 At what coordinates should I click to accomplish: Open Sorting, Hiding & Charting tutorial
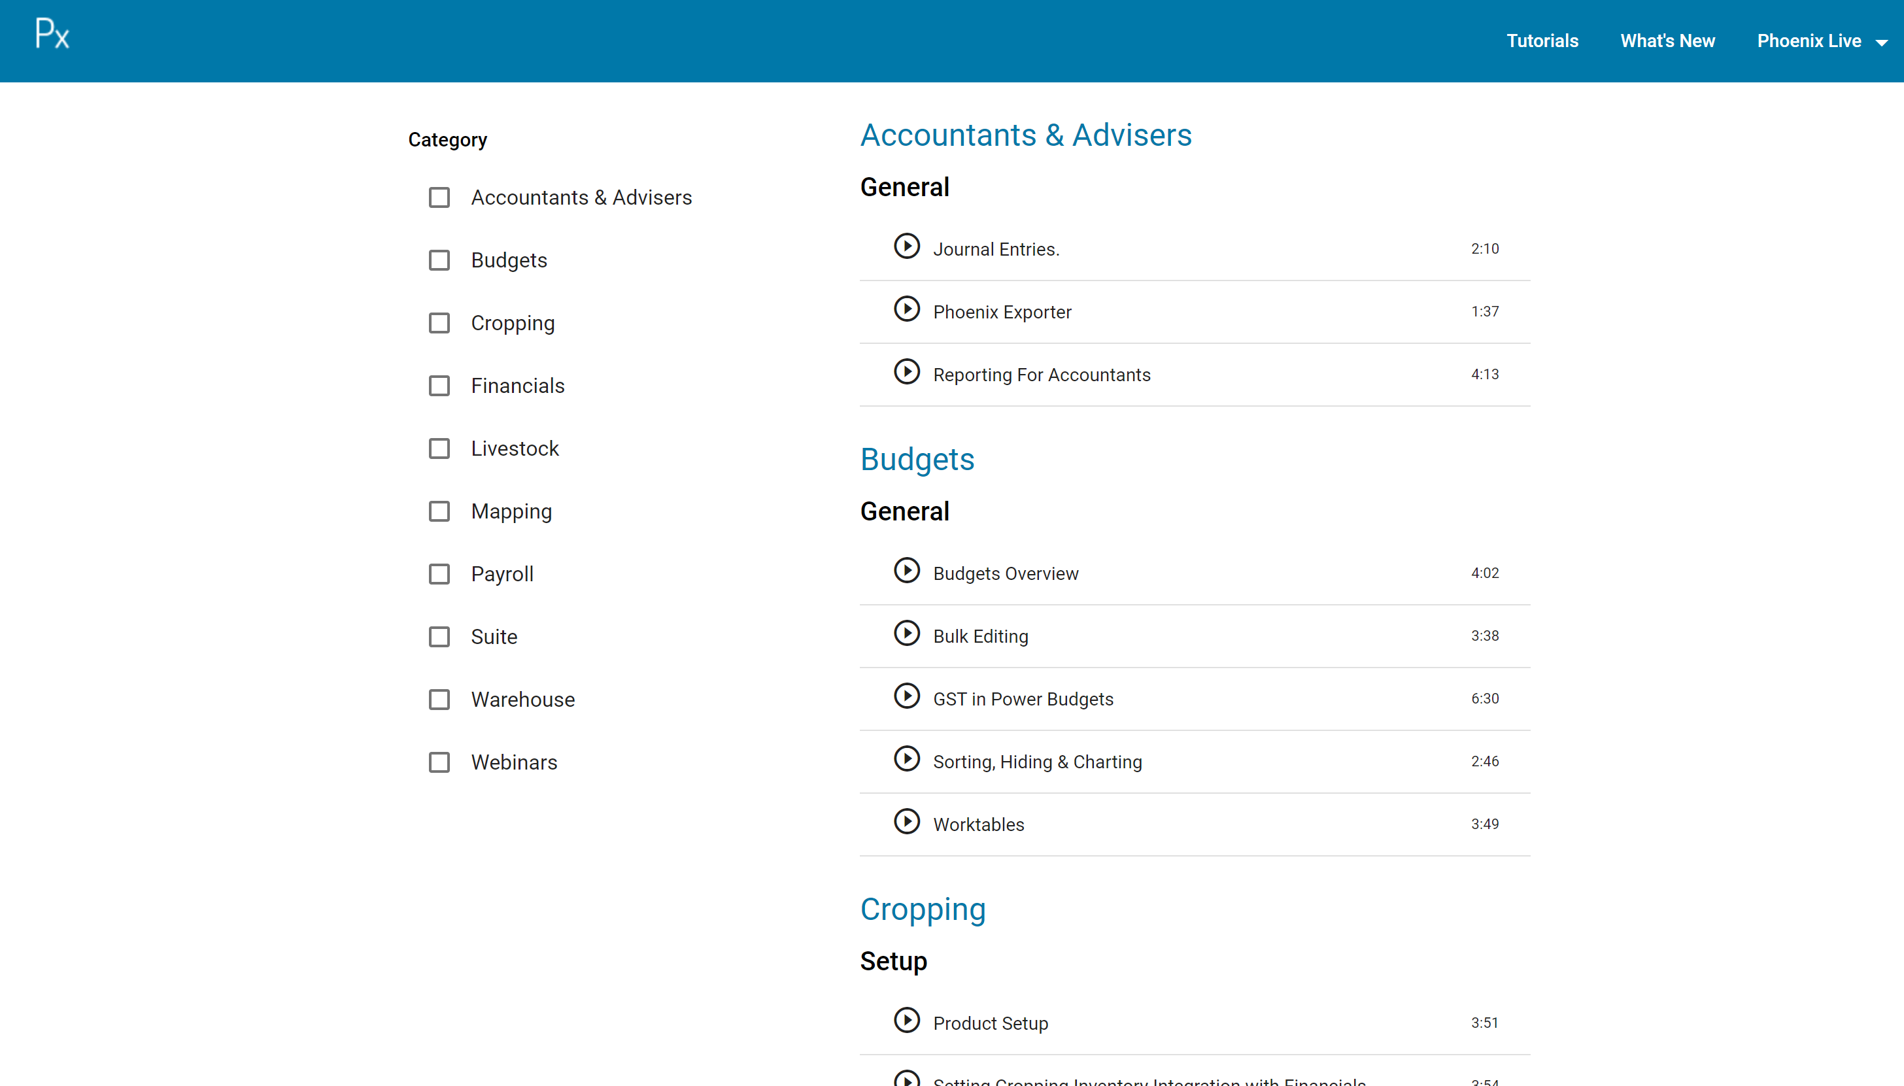tap(1036, 762)
